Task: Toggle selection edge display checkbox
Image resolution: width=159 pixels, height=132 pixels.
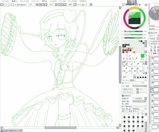Action: (x=16, y=5)
